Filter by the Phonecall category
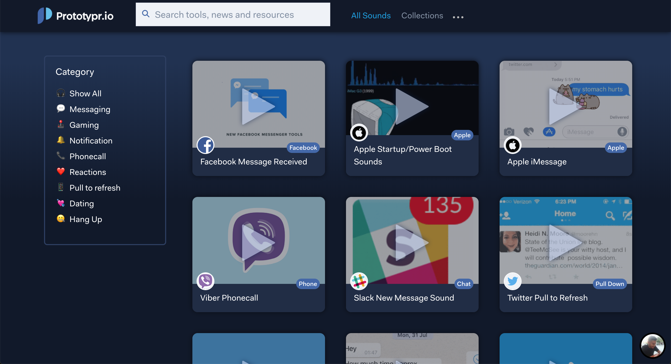671x364 pixels. pyautogui.click(x=88, y=156)
